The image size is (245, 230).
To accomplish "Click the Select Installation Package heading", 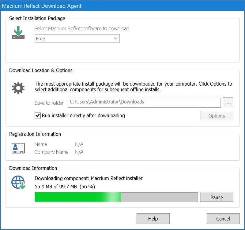I will point(37,18).
